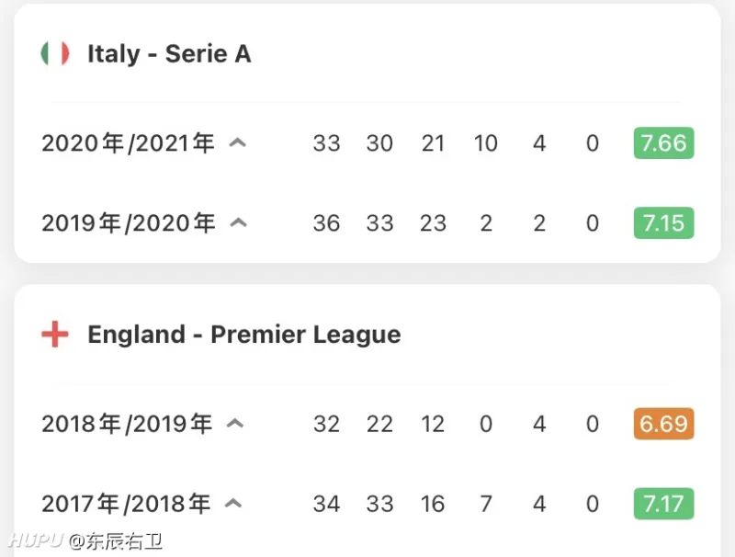Image resolution: width=735 pixels, height=557 pixels.
Task: Click the orange 6.69 rating badge
Action: (x=663, y=424)
